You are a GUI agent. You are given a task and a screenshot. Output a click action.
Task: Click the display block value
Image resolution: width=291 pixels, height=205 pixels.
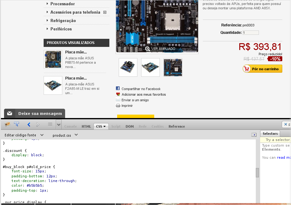36,155
